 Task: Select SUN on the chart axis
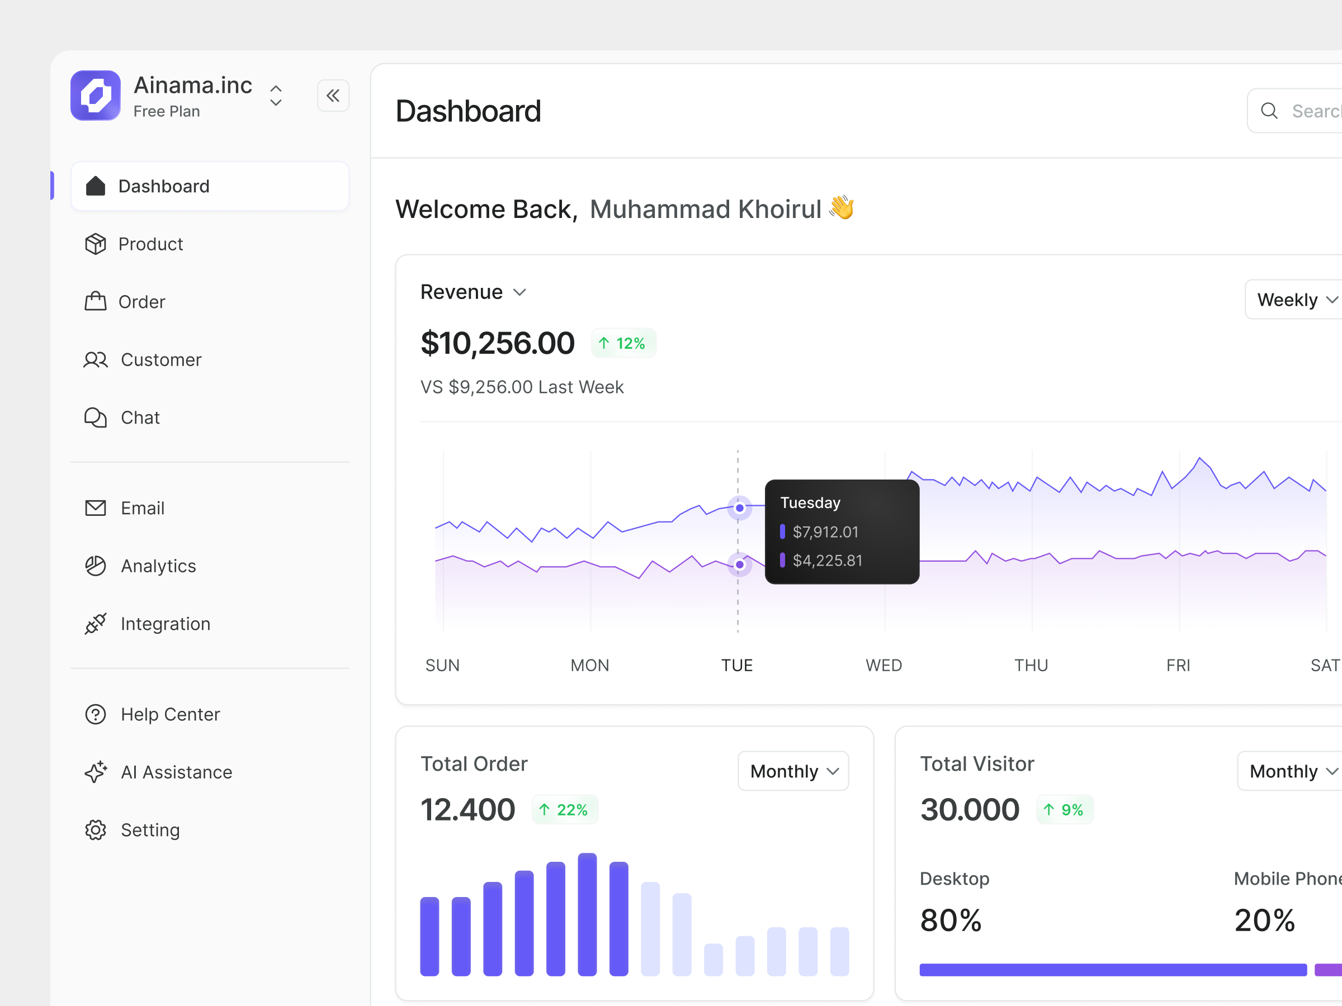(442, 665)
